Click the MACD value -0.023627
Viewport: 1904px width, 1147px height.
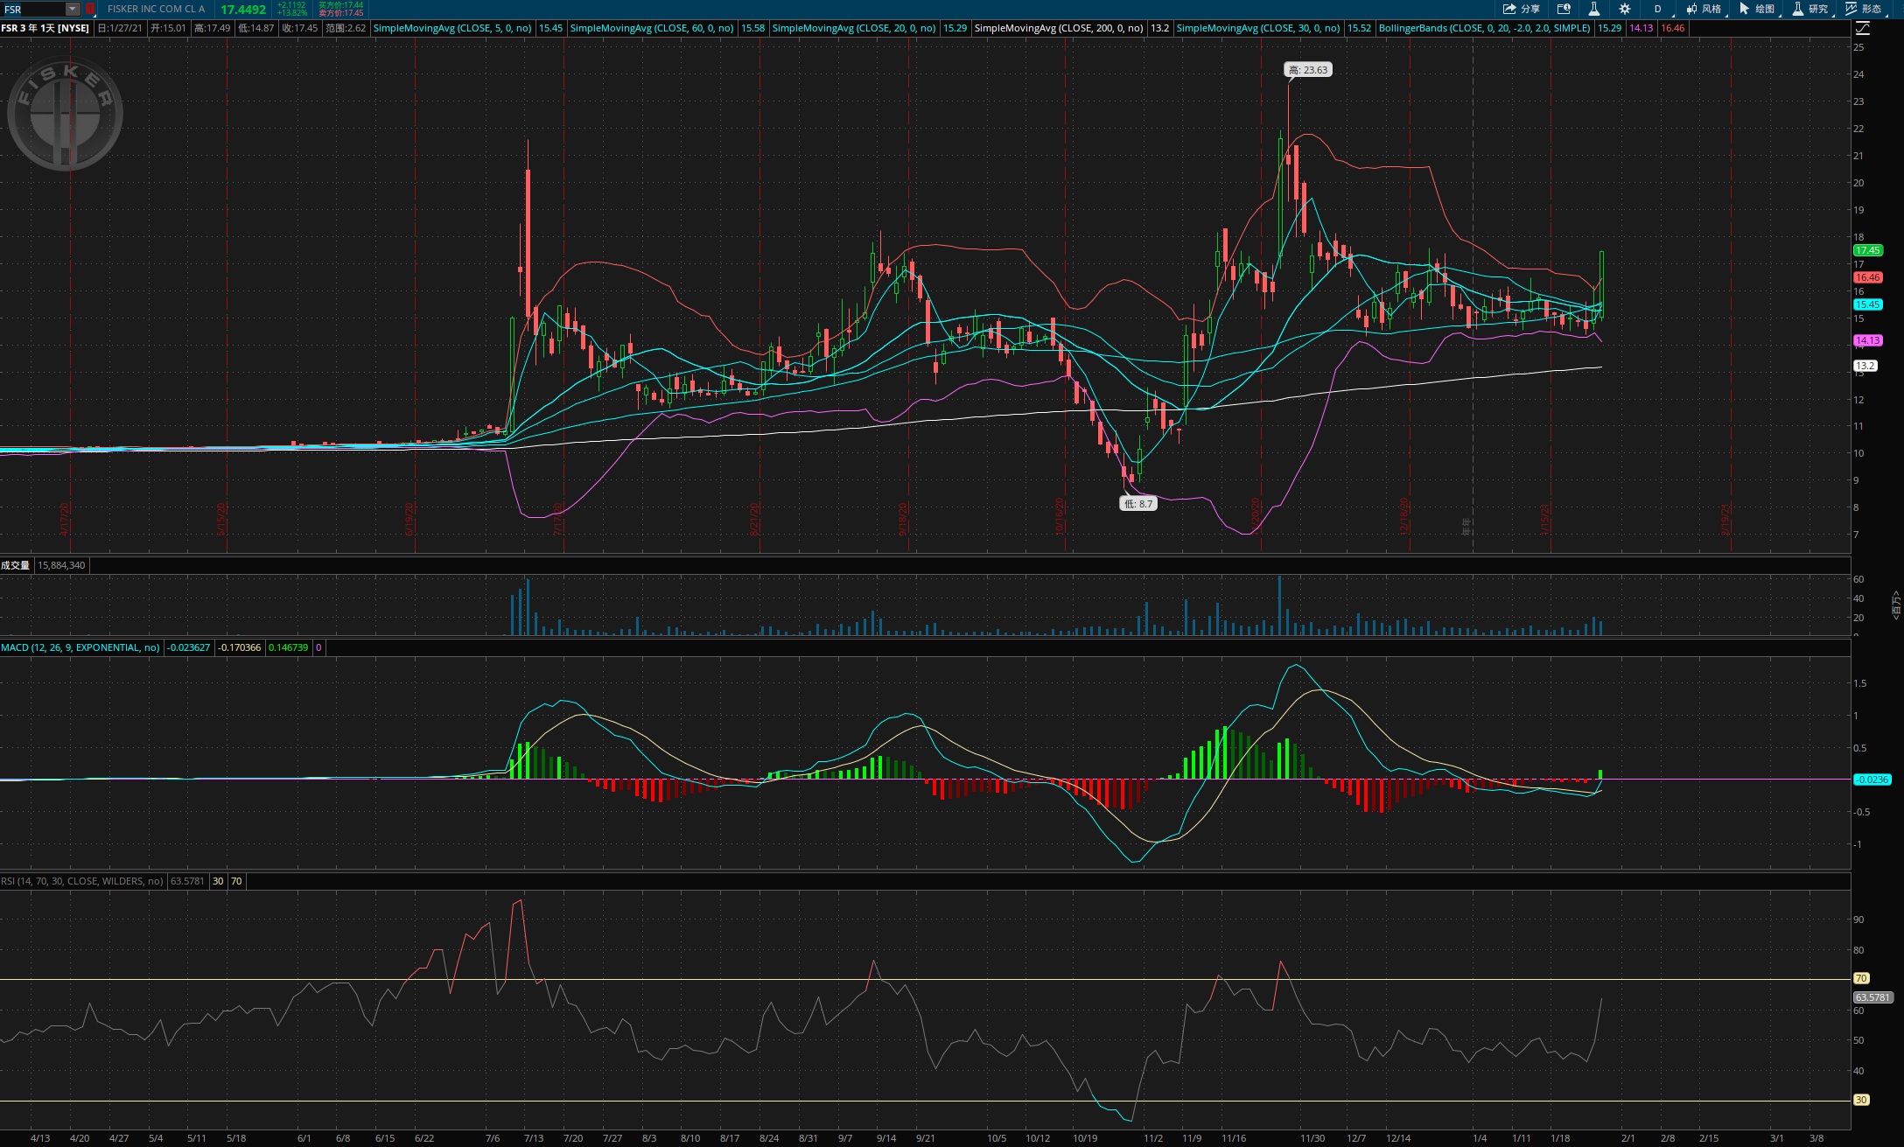coord(189,647)
